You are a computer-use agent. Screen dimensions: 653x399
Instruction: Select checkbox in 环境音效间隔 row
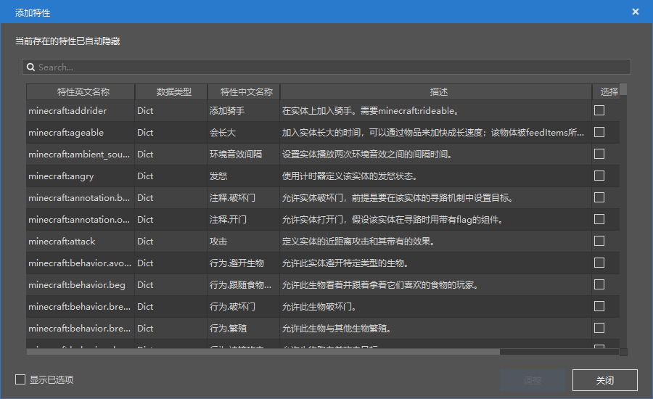pyautogui.click(x=599, y=154)
